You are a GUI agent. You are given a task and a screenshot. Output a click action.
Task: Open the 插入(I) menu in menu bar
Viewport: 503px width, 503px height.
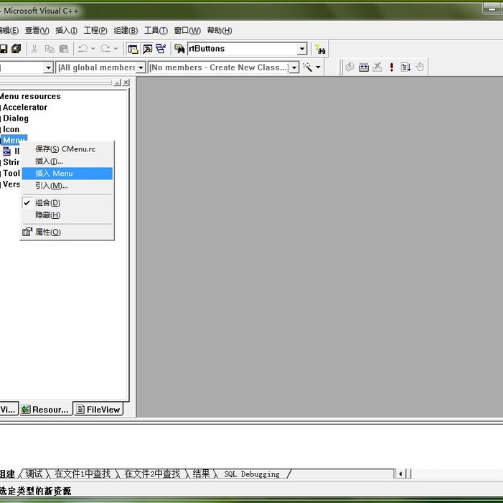66,30
